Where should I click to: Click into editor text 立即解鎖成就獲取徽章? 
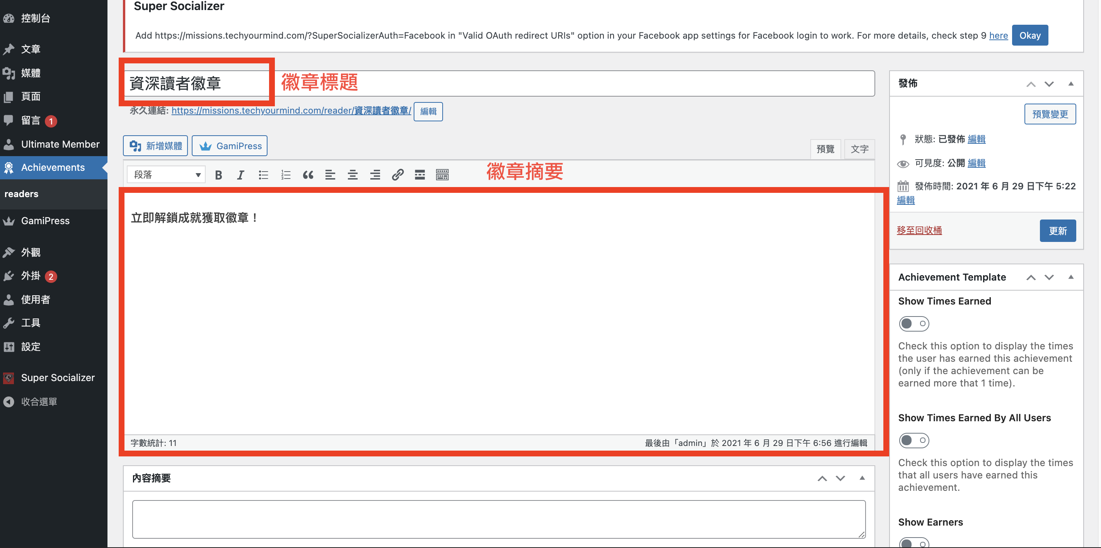194,218
